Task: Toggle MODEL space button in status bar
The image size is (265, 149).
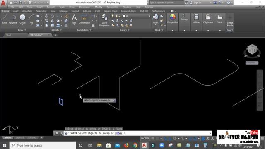Action: pyautogui.click(x=145, y=139)
